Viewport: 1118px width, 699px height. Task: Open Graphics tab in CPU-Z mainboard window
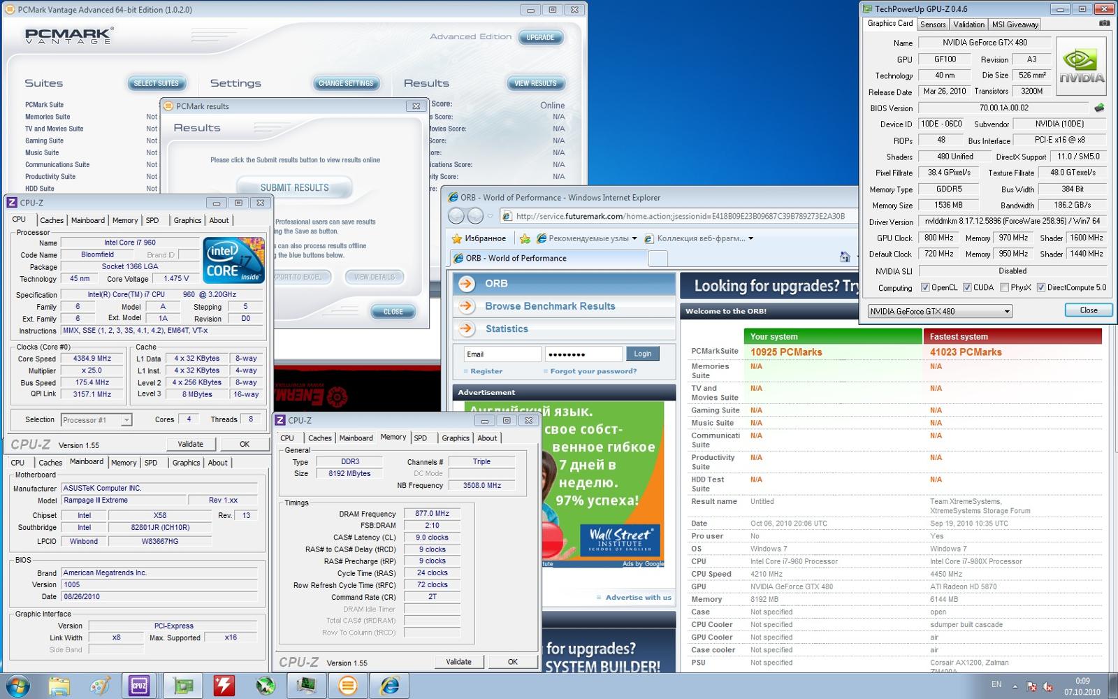[187, 463]
